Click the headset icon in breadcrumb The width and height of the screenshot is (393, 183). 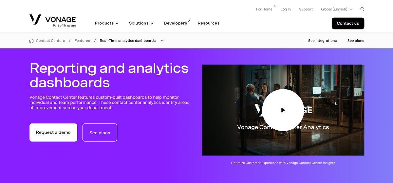tap(31, 41)
